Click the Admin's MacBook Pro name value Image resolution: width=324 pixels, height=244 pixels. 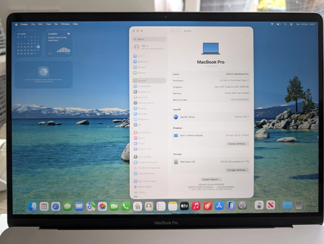(237, 74)
